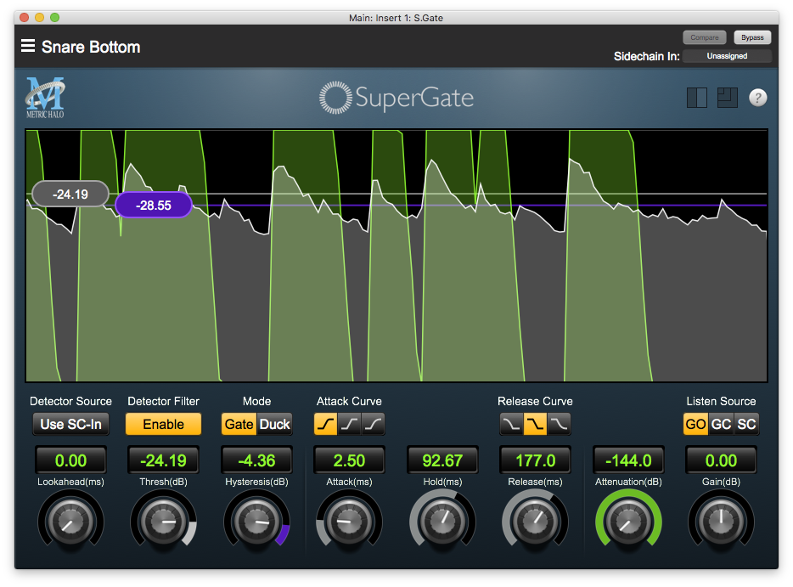Select the second attack curve shape
Image resolution: width=793 pixels, height=587 pixels.
350,424
